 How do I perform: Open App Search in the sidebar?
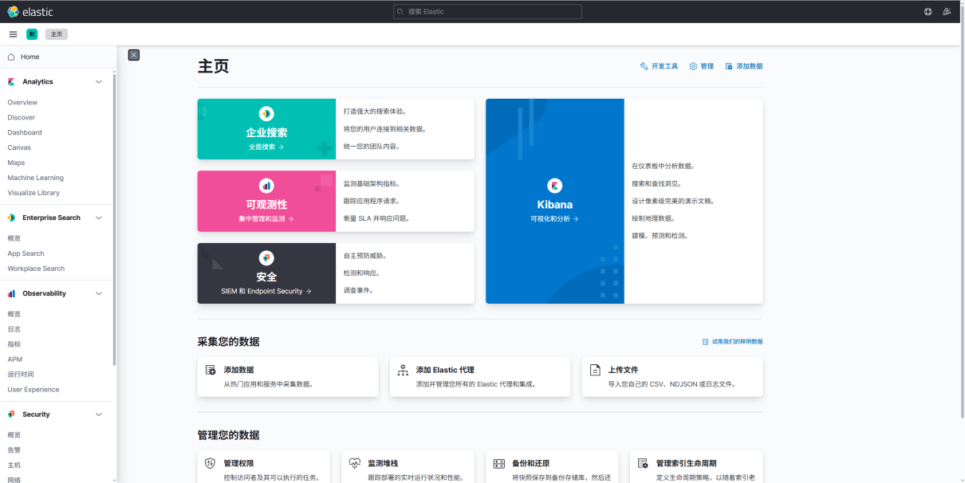pyautogui.click(x=26, y=253)
